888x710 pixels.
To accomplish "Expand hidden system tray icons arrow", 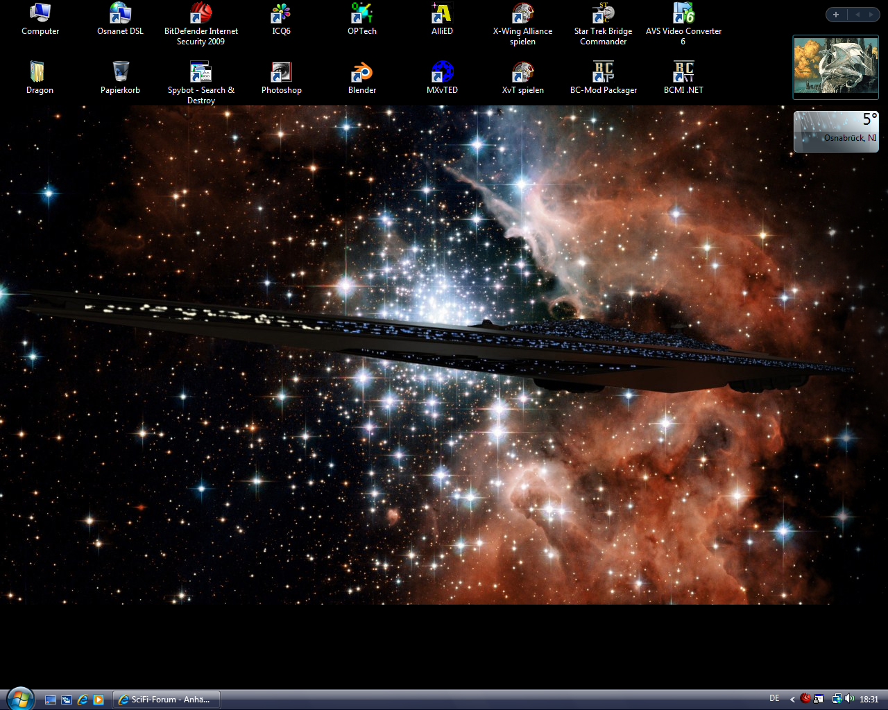I will [792, 699].
